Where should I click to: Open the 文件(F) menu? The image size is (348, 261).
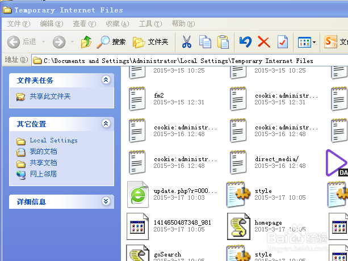pos(19,23)
